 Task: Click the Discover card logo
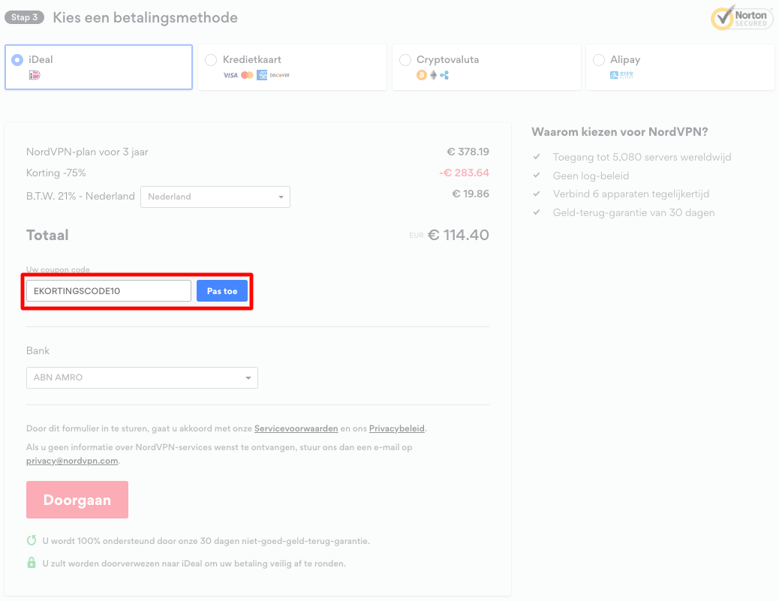click(x=280, y=76)
